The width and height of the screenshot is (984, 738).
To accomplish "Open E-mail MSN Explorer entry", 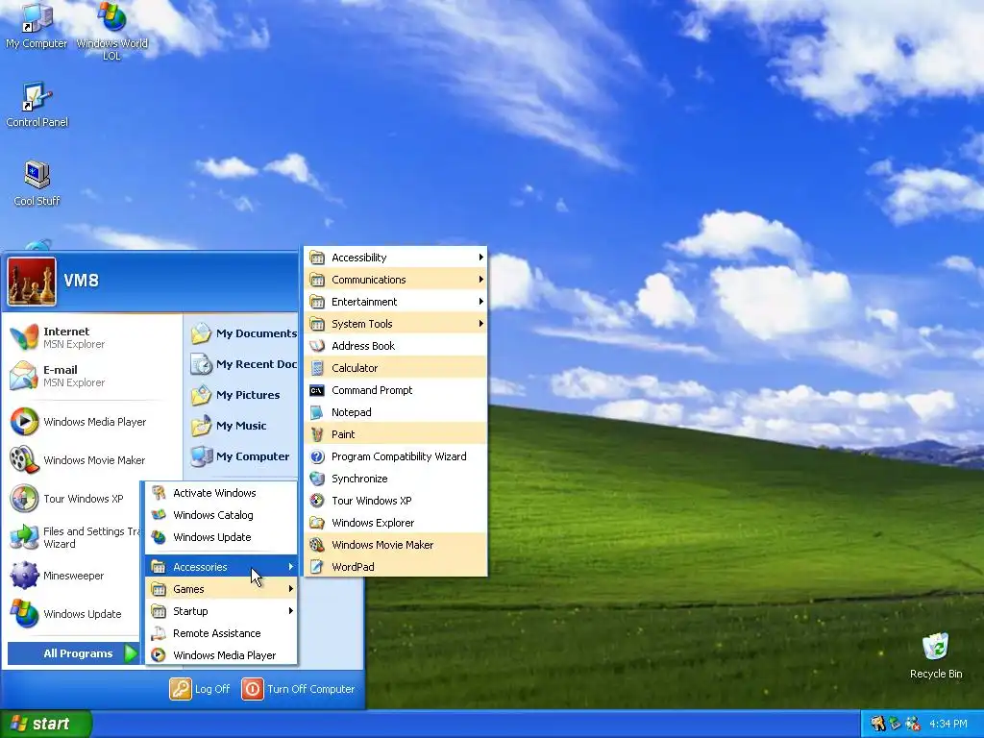I will (91, 376).
